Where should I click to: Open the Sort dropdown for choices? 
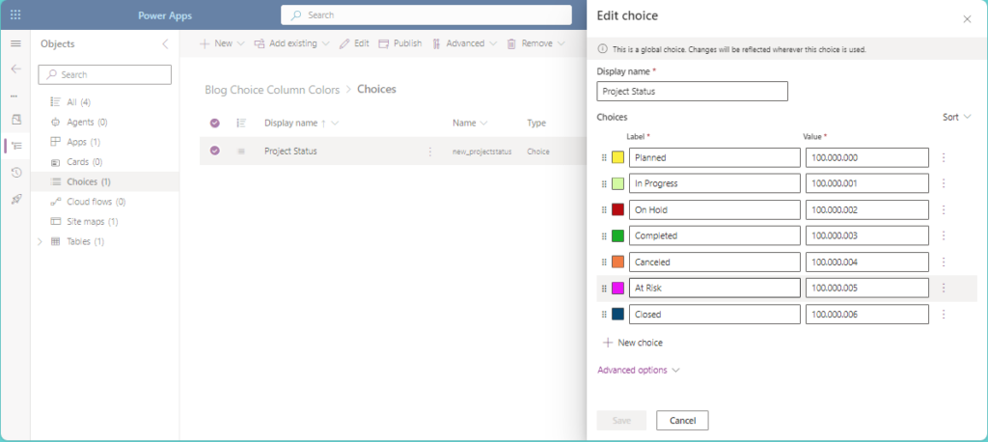pyautogui.click(x=956, y=118)
